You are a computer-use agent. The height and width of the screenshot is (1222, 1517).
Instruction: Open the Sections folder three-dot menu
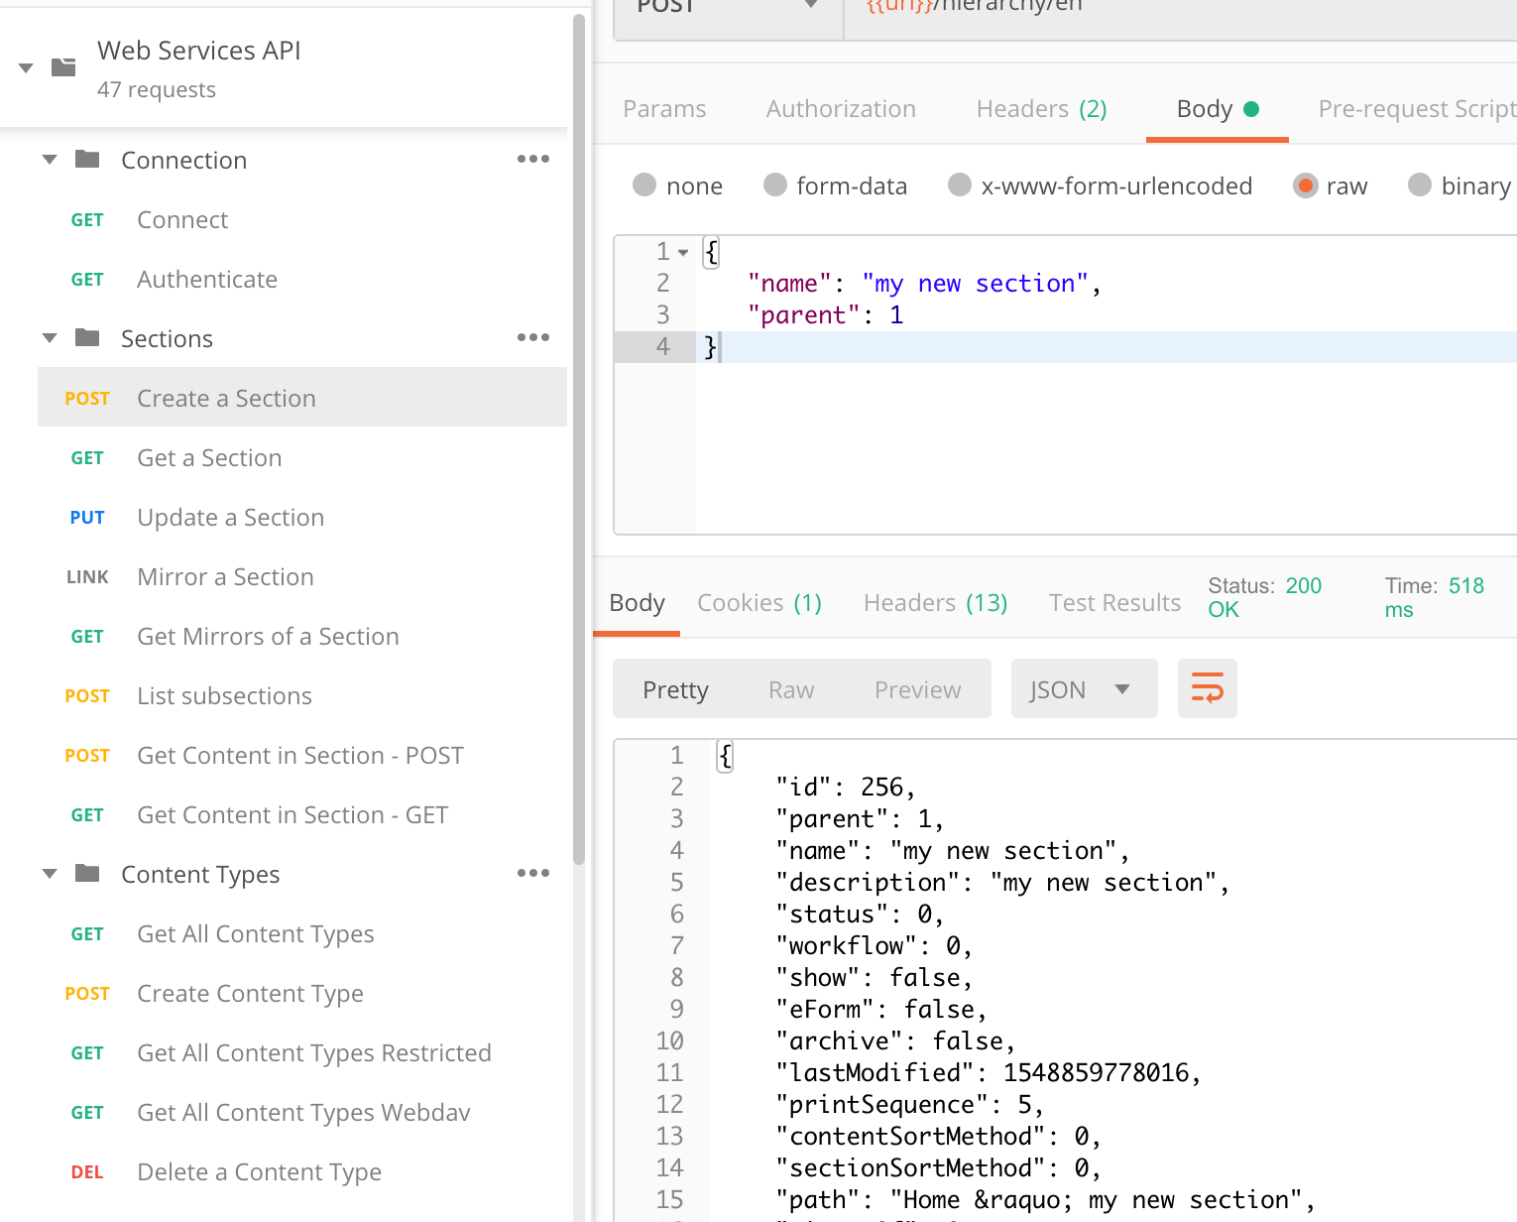point(532,338)
